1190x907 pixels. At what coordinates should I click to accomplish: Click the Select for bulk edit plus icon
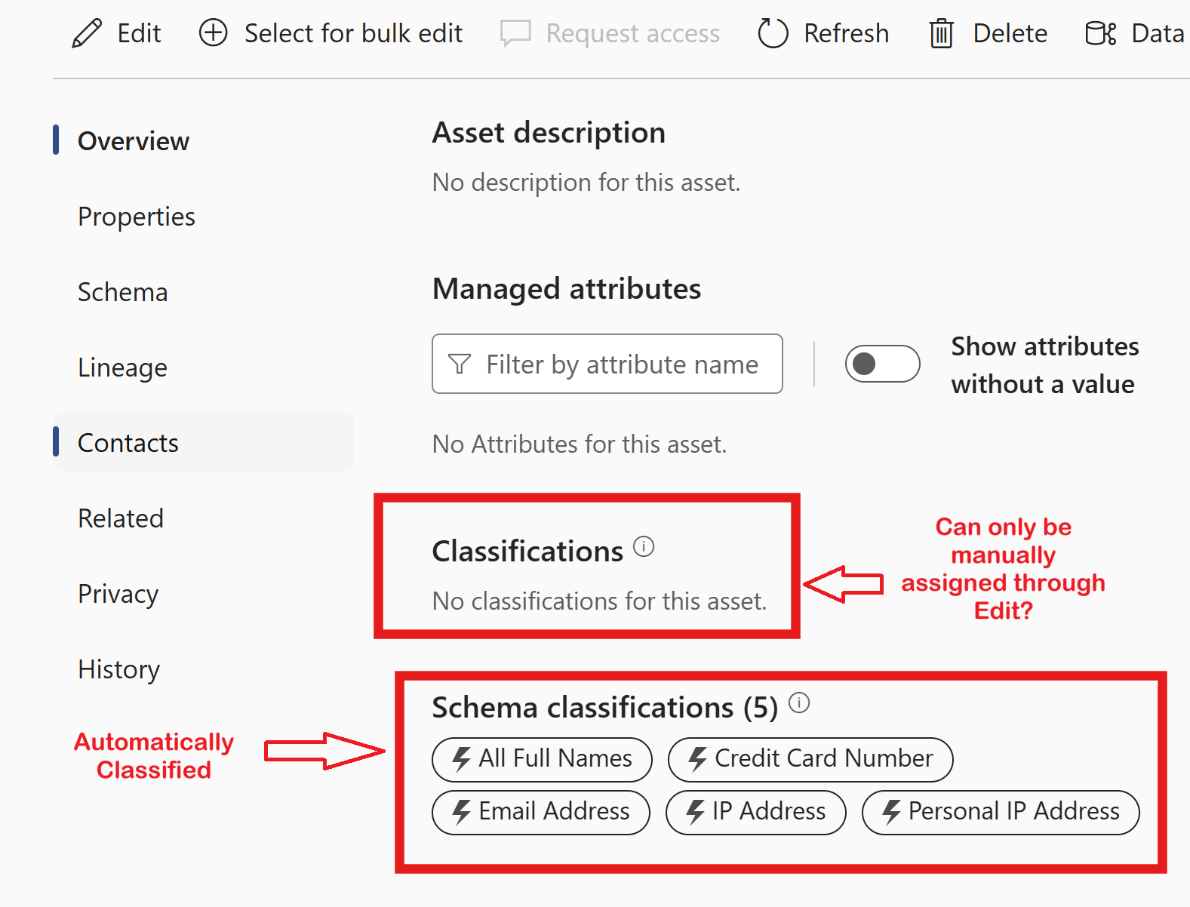pos(213,32)
